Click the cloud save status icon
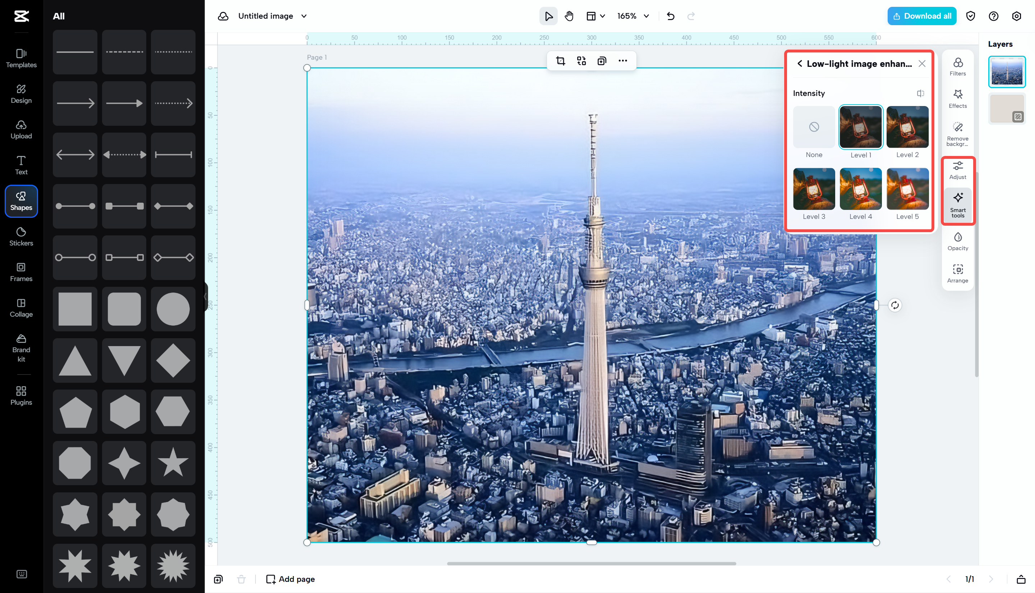1035x593 pixels. coord(223,16)
